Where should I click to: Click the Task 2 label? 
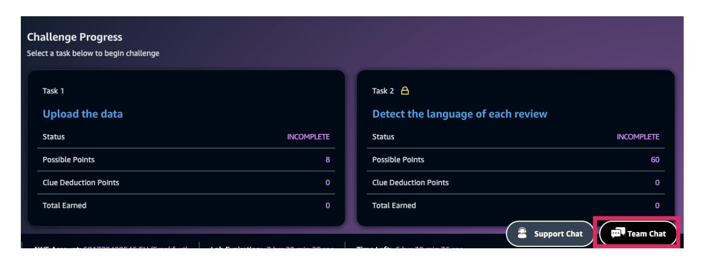(x=380, y=91)
